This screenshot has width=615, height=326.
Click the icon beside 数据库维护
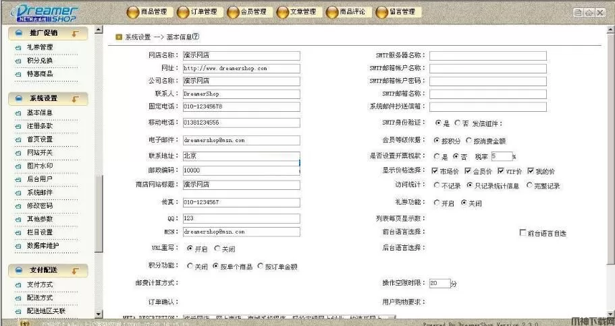[x=18, y=246]
